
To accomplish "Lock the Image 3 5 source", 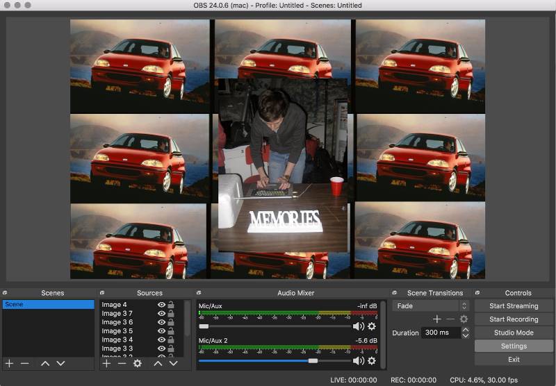I will [x=171, y=330].
